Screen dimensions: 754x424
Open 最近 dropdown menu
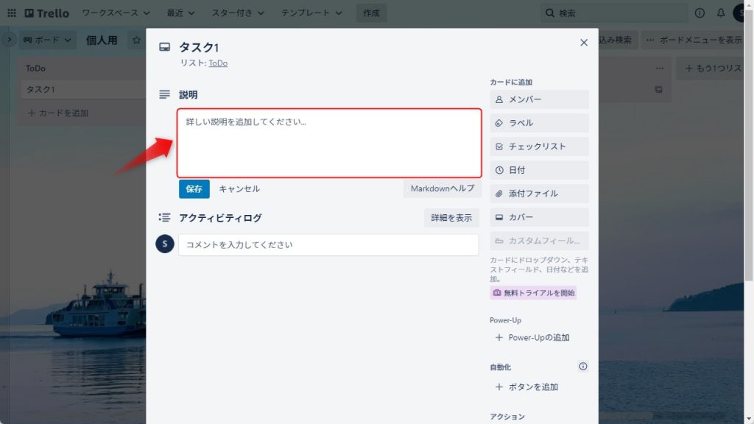point(180,13)
